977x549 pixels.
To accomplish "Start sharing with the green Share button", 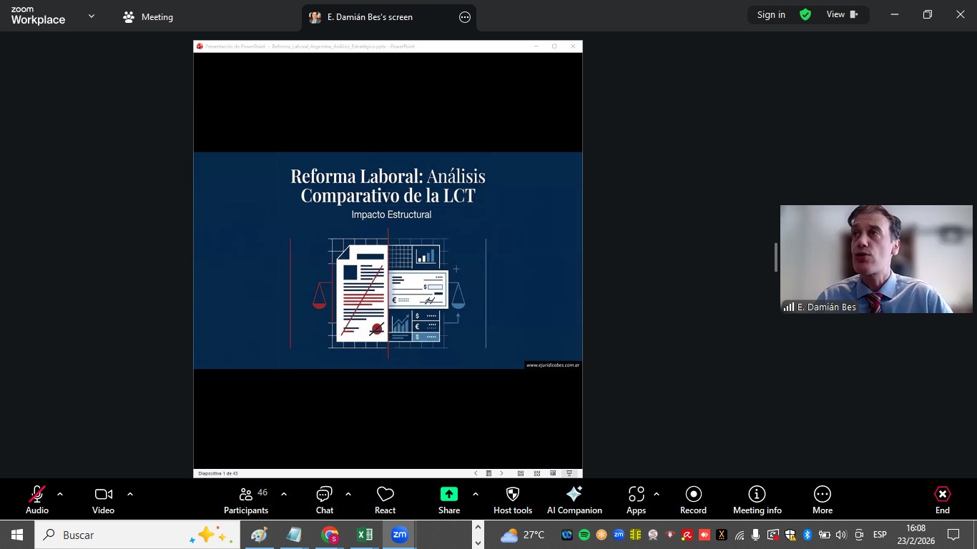I will point(449,500).
